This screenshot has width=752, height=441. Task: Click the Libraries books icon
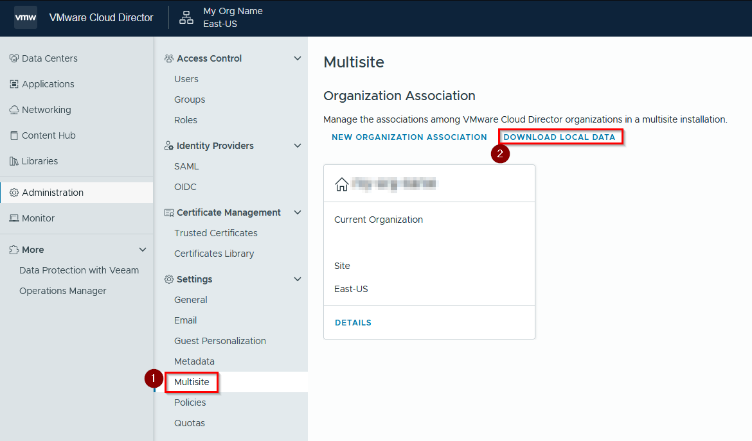point(14,161)
